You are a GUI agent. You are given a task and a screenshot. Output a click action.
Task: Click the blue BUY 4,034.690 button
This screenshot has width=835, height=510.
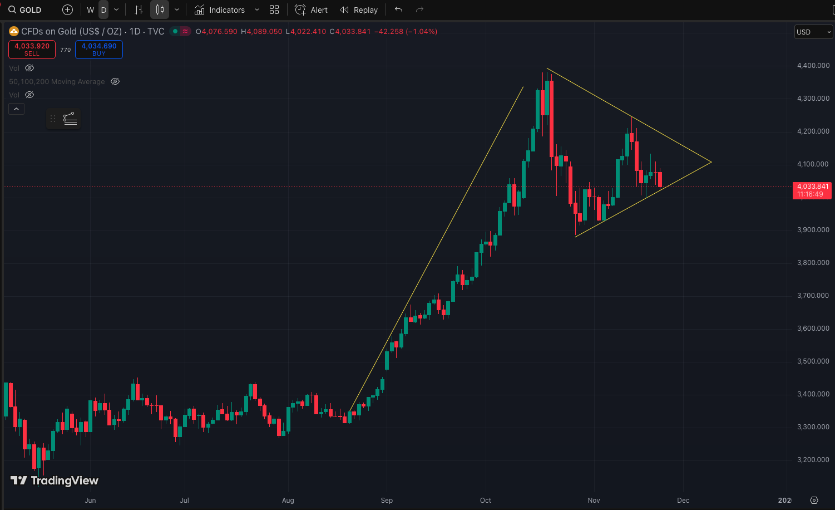(99, 50)
